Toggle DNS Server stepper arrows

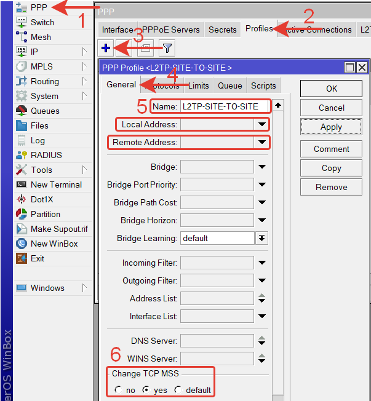pos(261,341)
